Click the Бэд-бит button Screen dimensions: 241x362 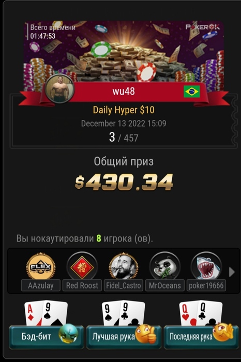pyautogui.click(x=46, y=337)
